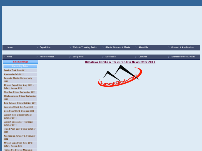
Task: Click the arrow icon before About Us
Action: pos(136,47)
